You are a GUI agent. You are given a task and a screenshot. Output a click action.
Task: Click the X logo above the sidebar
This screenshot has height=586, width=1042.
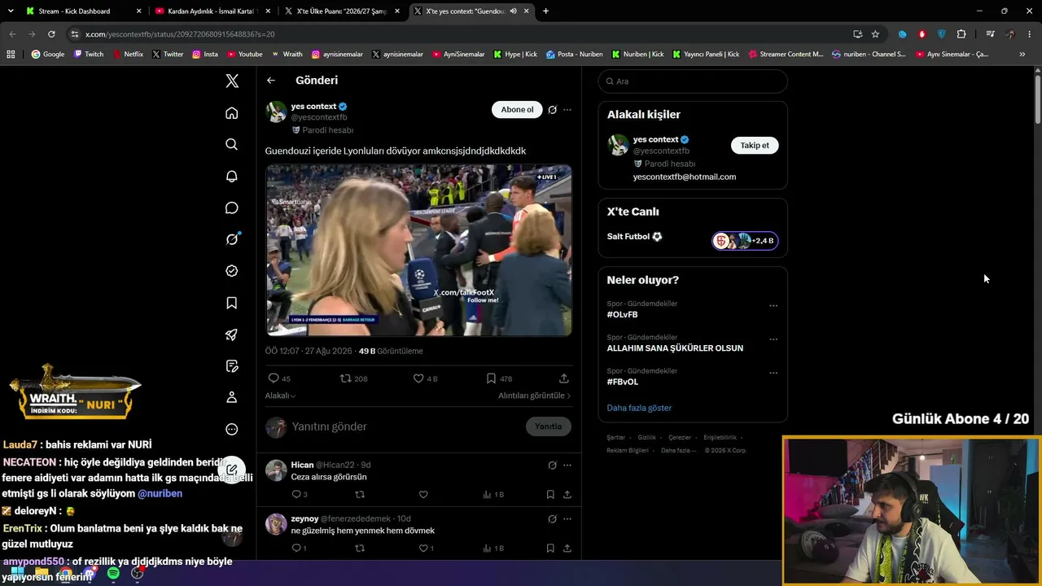(232, 81)
